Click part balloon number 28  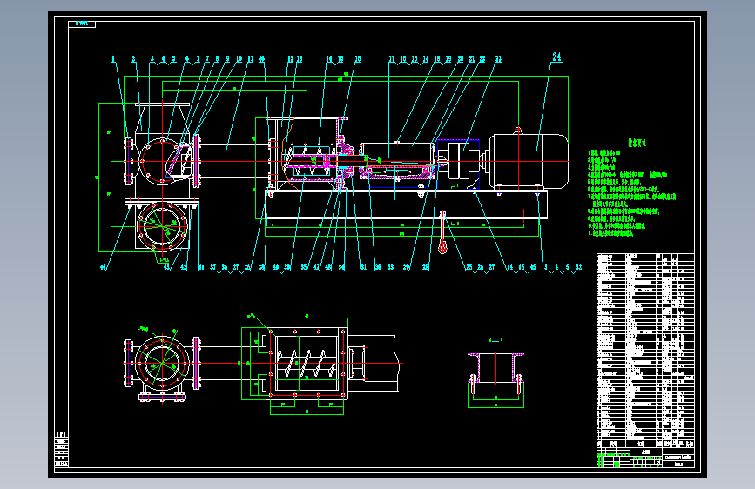click(x=426, y=267)
